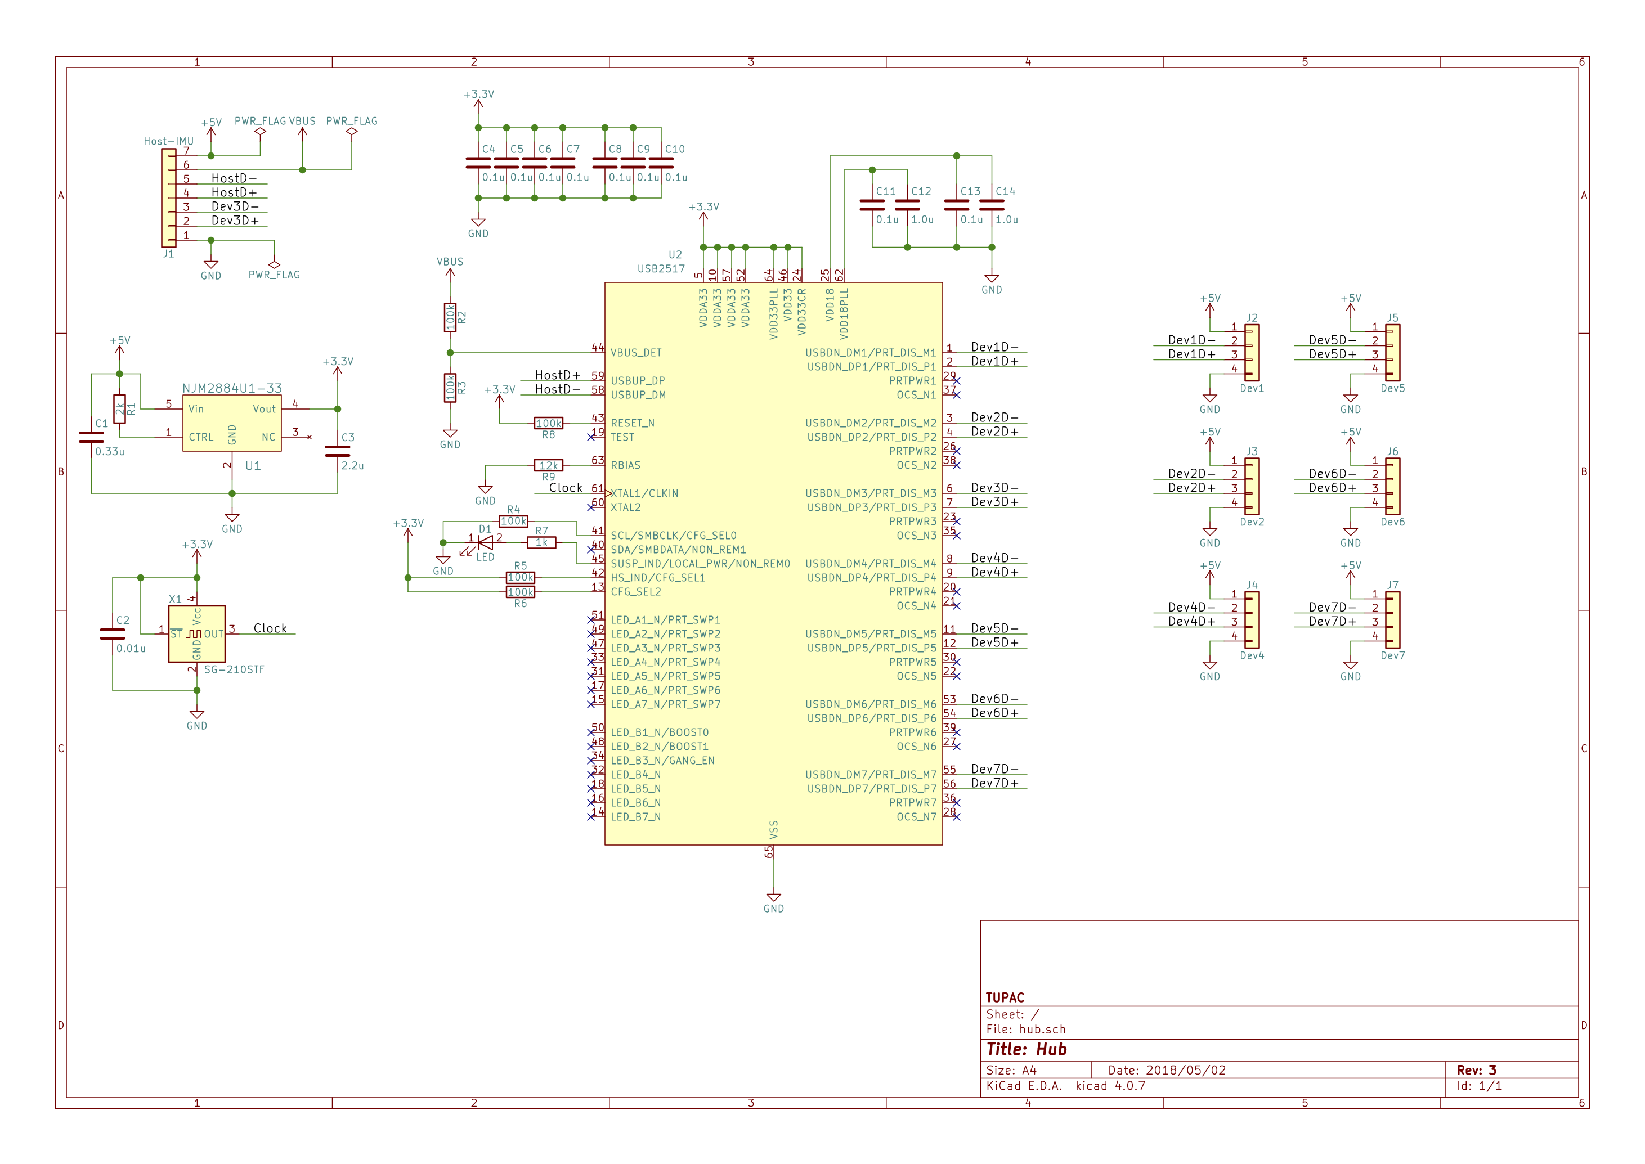Select connector J2 labeled Dev1
This screenshot has width=1645, height=1164.
(x=1252, y=352)
